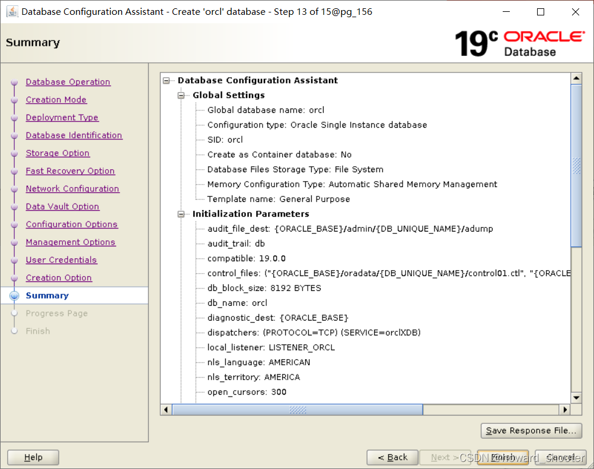Collapse the Database Configuration Assistant root node
The image size is (594, 469).
(x=167, y=81)
